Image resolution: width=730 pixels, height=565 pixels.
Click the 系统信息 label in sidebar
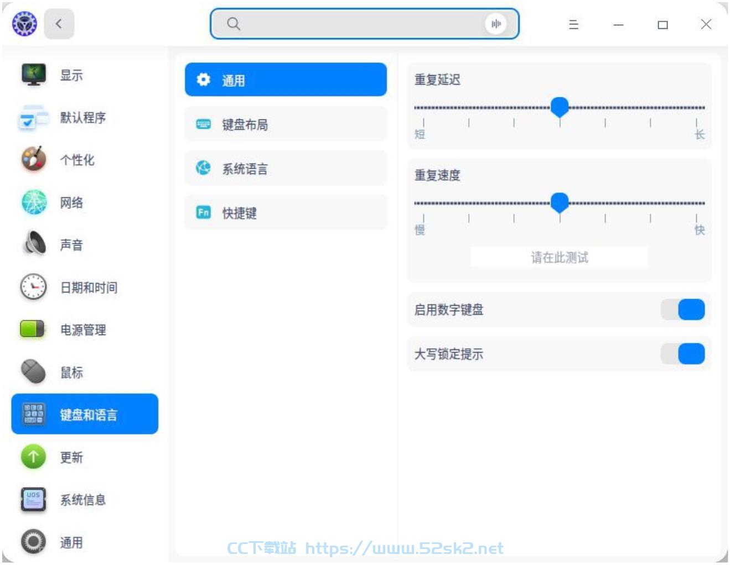pos(83,500)
